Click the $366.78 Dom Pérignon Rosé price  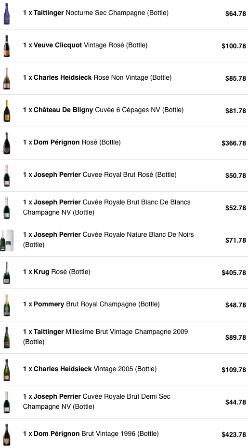[234, 143]
